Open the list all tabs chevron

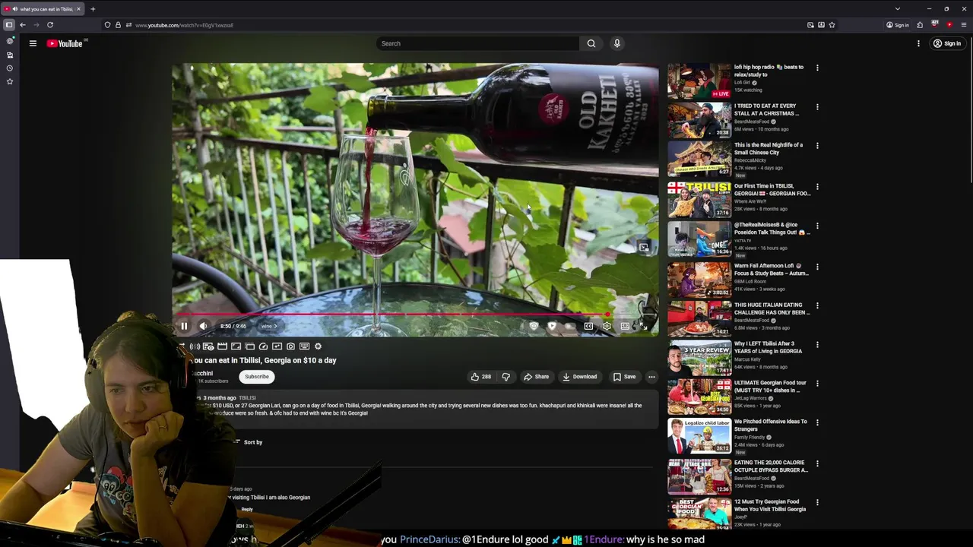[x=898, y=9]
